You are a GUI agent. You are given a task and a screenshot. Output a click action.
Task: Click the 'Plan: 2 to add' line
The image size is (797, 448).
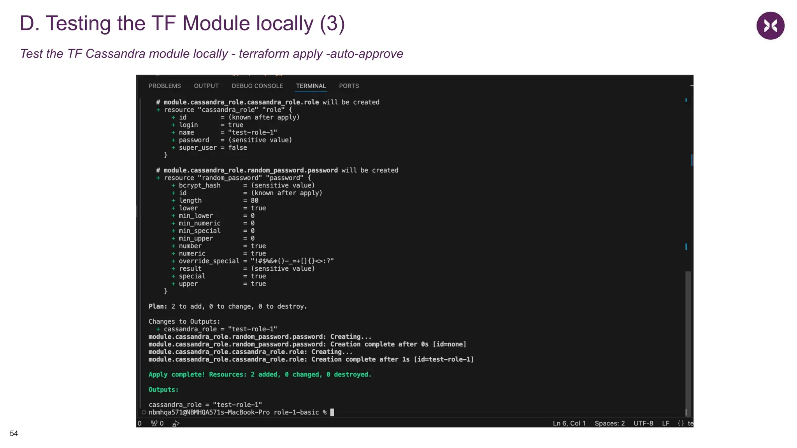pyautogui.click(x=228, y=306)
